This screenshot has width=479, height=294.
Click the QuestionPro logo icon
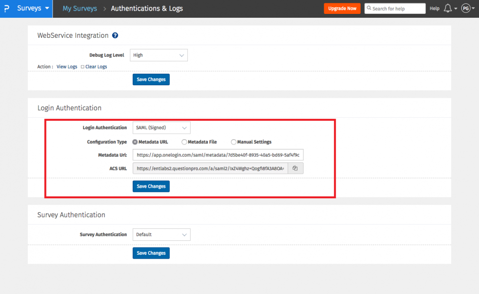point(7,8)
